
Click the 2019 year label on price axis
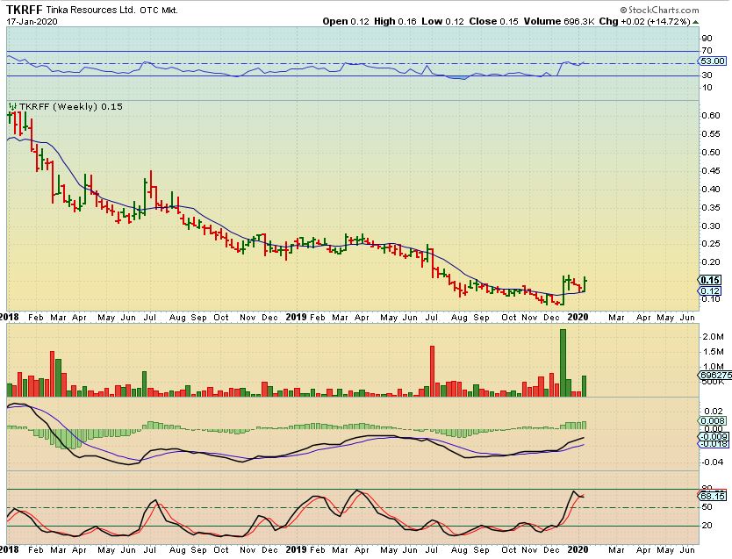pos(299,316)
